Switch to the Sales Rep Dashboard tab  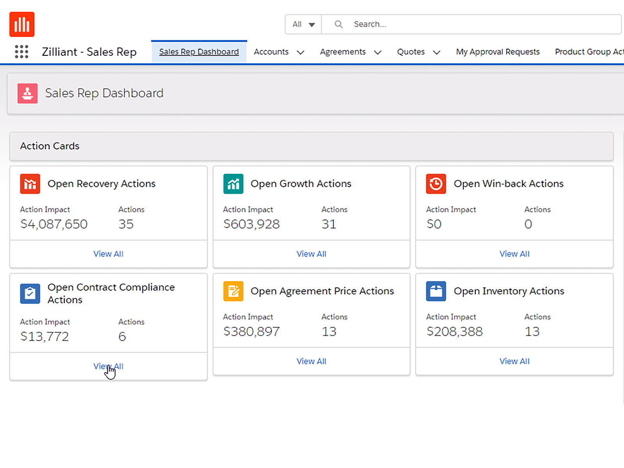pyautogui.click(x=199, y=52)
